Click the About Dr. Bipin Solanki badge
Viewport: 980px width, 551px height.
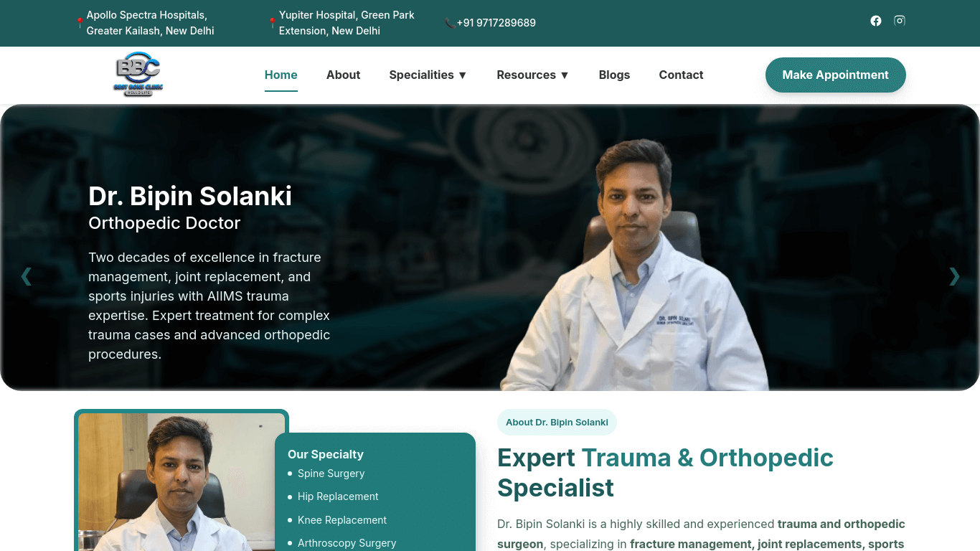(x=557, y=422)
